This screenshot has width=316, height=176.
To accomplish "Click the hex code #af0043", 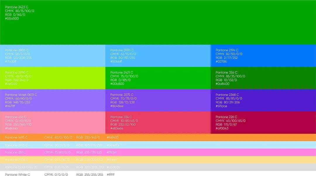I will [222, 128].
